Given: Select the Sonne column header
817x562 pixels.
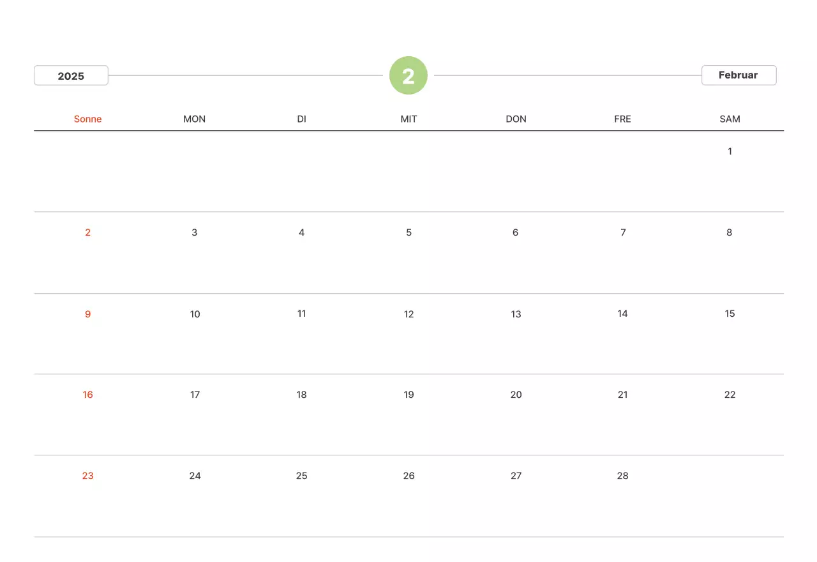Looking at the screenshot, I should click(x=88, y=119).
